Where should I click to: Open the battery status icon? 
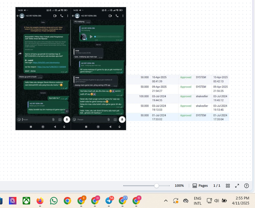pyautogui.click(x=224, y=201)
